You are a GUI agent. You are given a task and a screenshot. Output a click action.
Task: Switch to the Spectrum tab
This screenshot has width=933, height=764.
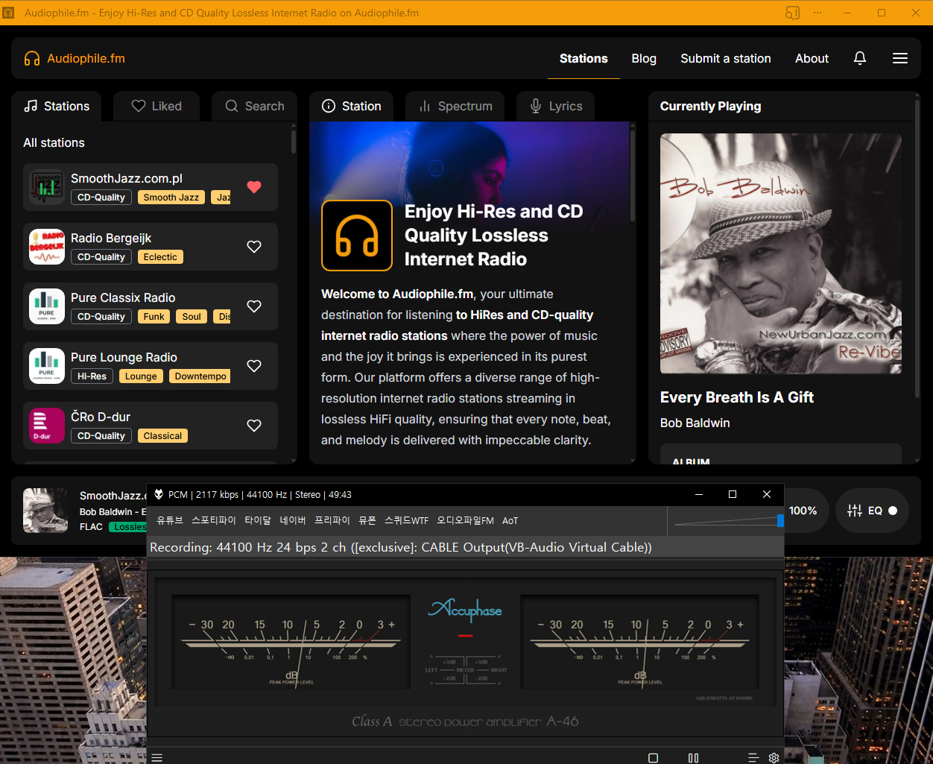pyautogui.click(x=455, y=106)
